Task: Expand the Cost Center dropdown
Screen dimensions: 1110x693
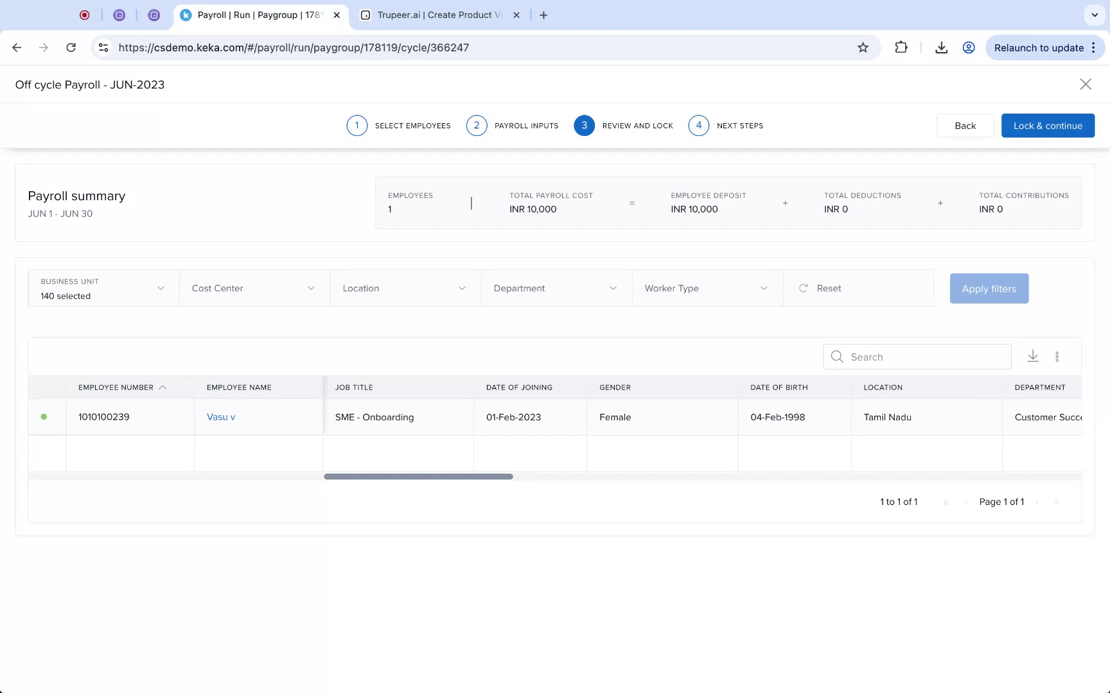Action: click(254, 288)
